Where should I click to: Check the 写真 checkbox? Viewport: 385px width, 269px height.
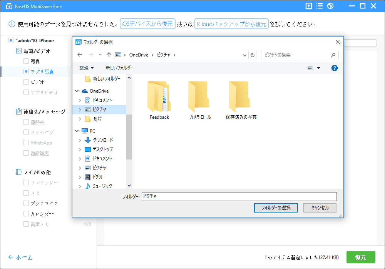(x=26, y=61)
